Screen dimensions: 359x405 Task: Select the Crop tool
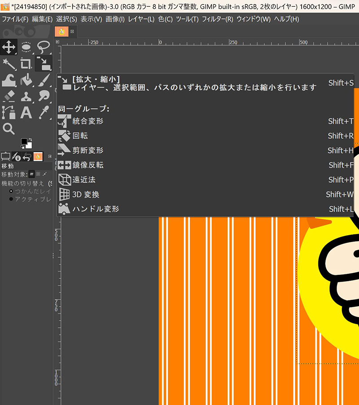pos(25,63)
